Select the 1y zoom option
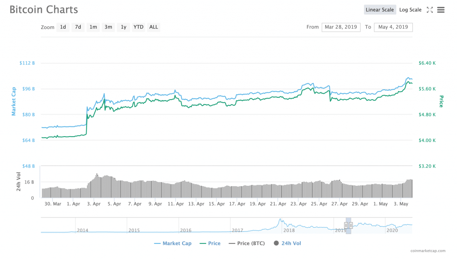This screenshot has width=457, height=259. click(x=124, y=27)
